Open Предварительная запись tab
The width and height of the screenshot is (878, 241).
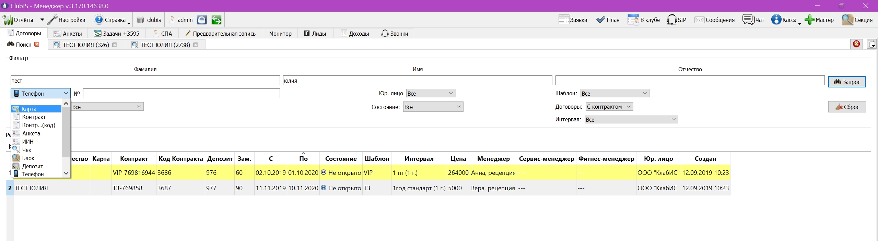221,34
